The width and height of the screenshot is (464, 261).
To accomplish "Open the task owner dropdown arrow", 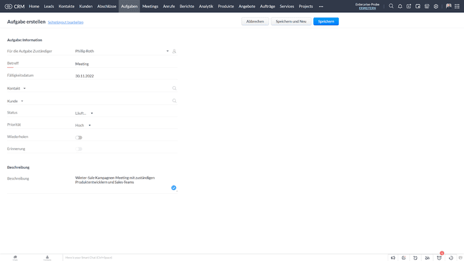I will click(x=168, y=51).
